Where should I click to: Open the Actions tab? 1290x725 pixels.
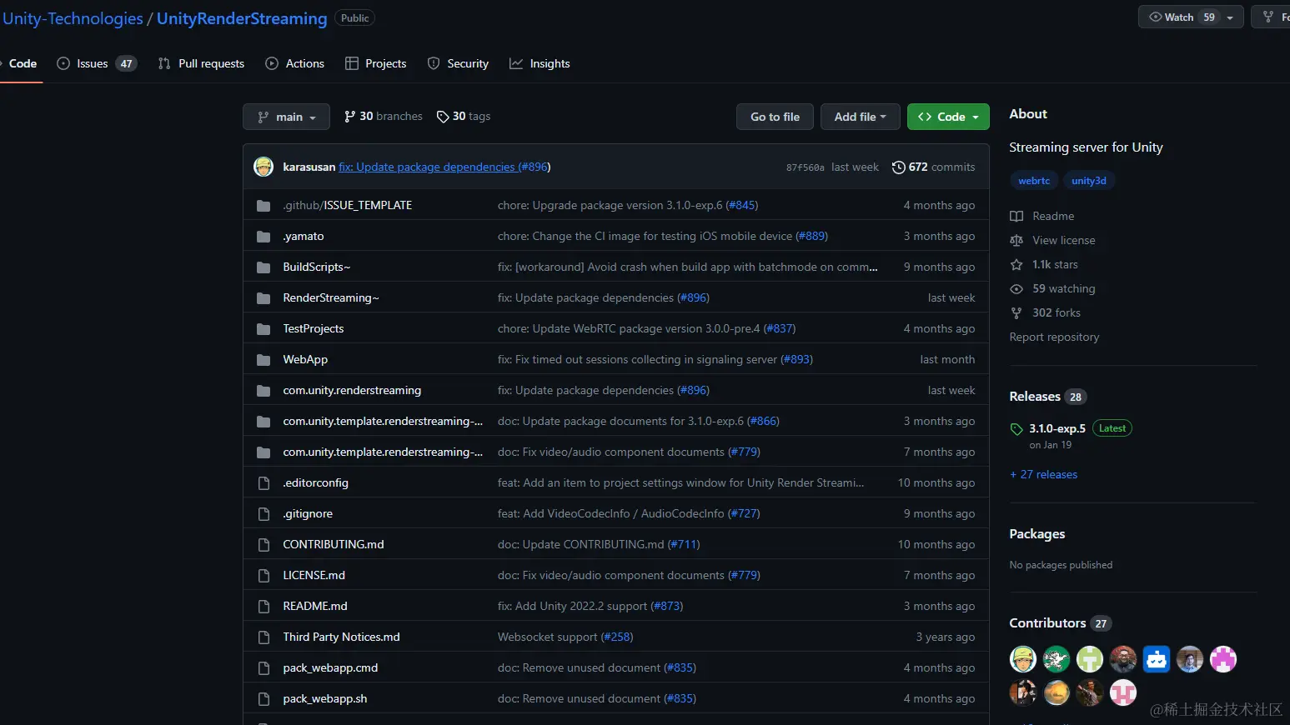(294, 63)
